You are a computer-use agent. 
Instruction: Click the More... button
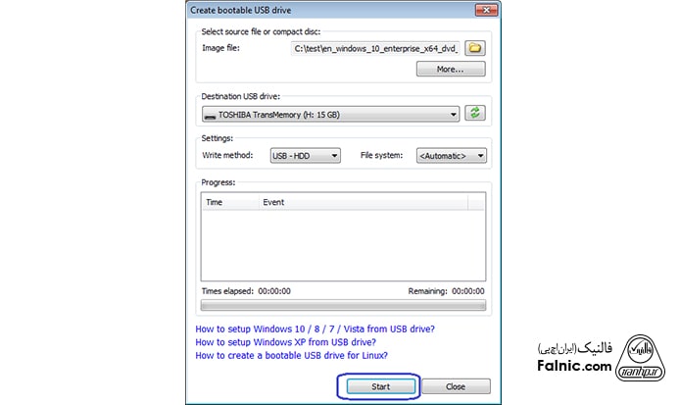coord(451,70)
